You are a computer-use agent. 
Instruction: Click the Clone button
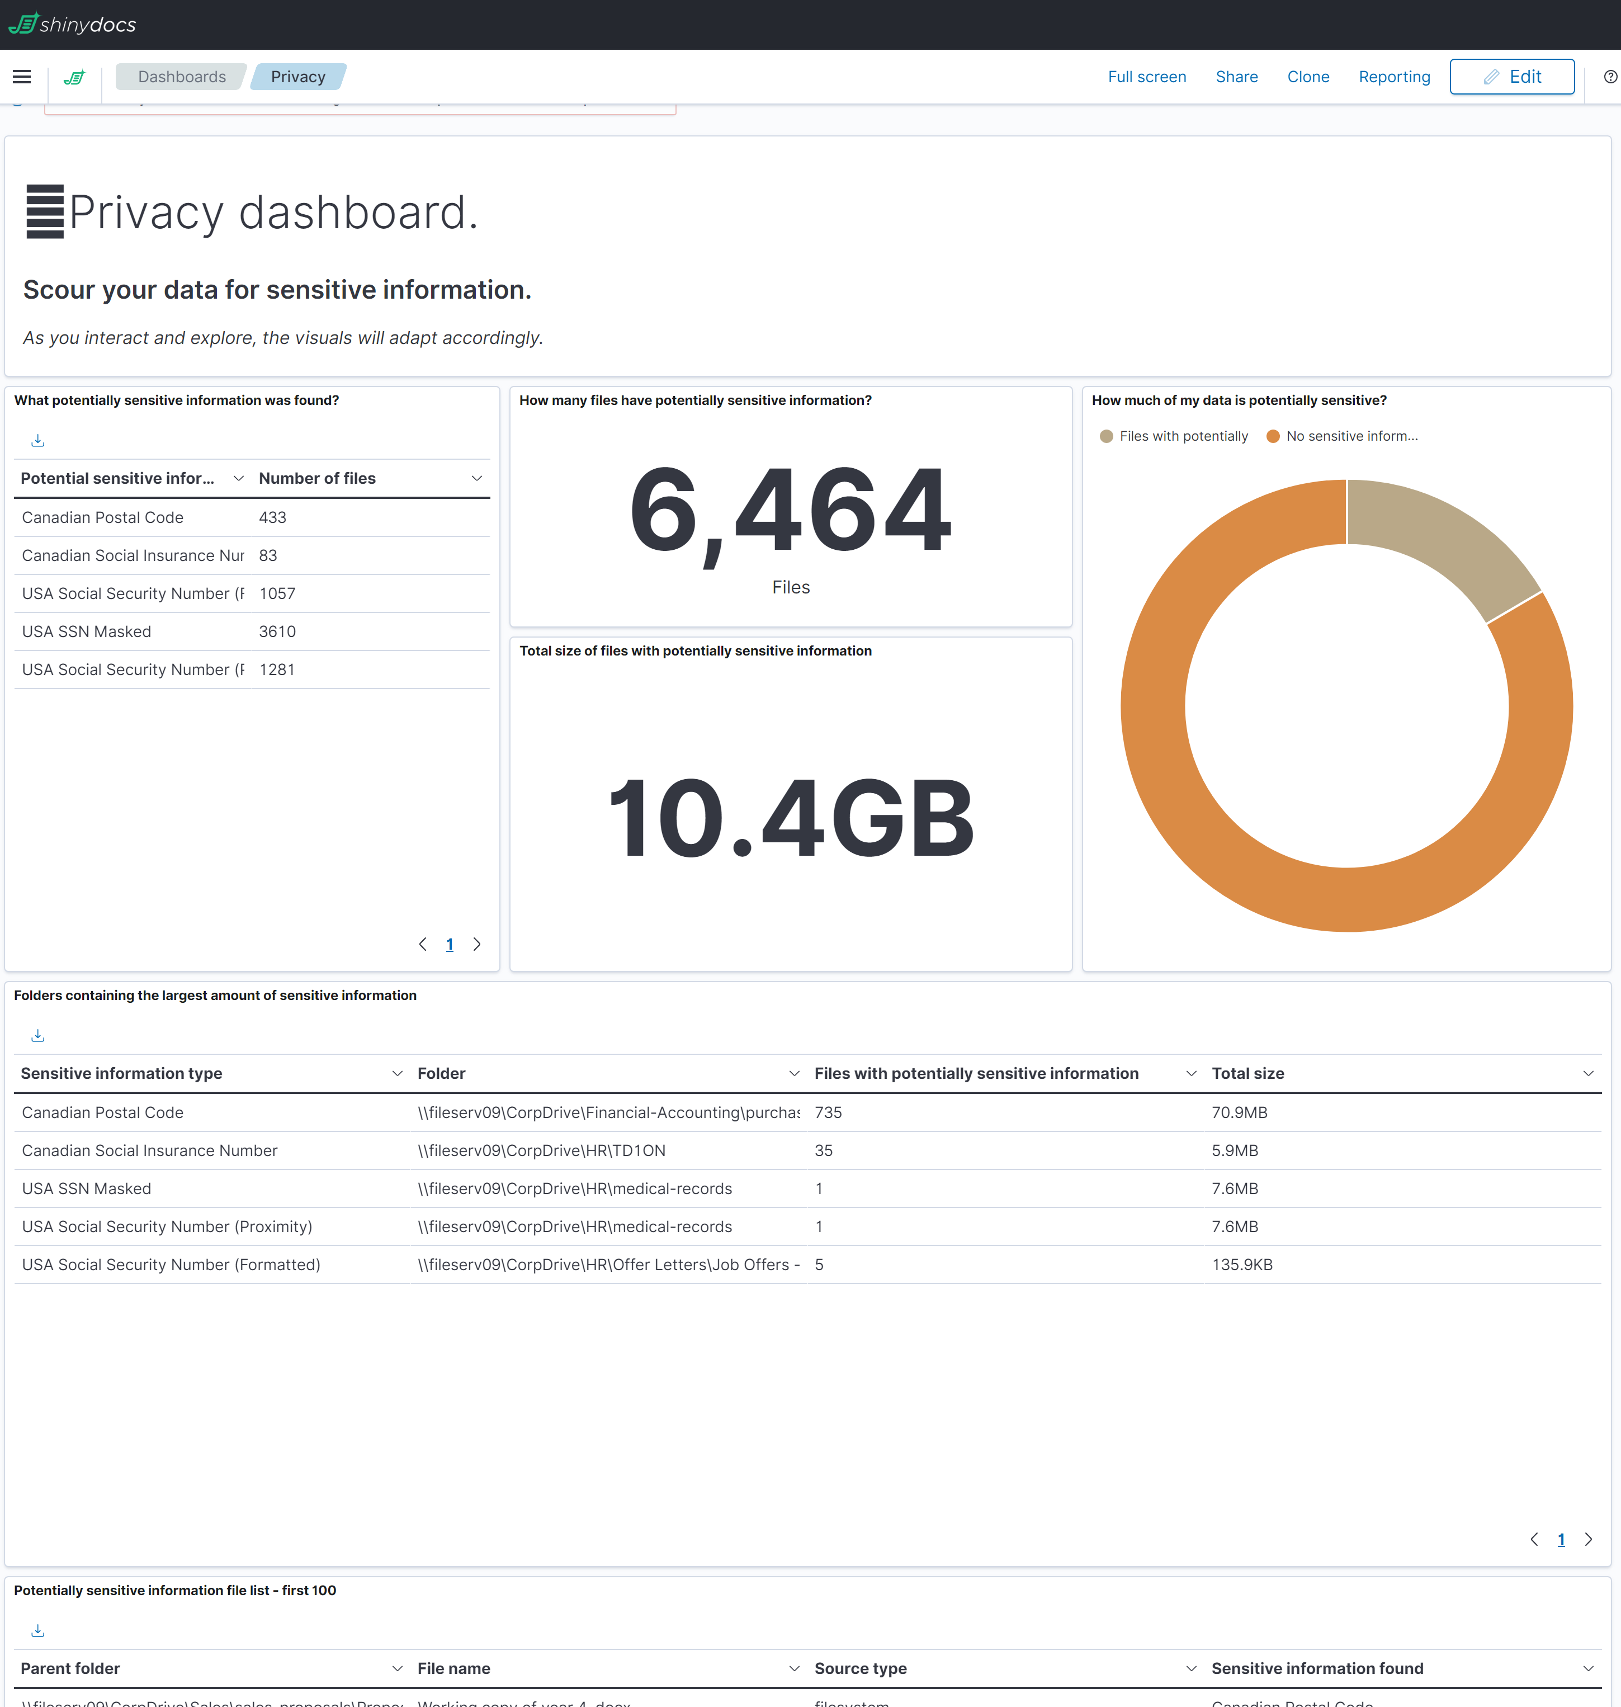(x=1307, y=76)
